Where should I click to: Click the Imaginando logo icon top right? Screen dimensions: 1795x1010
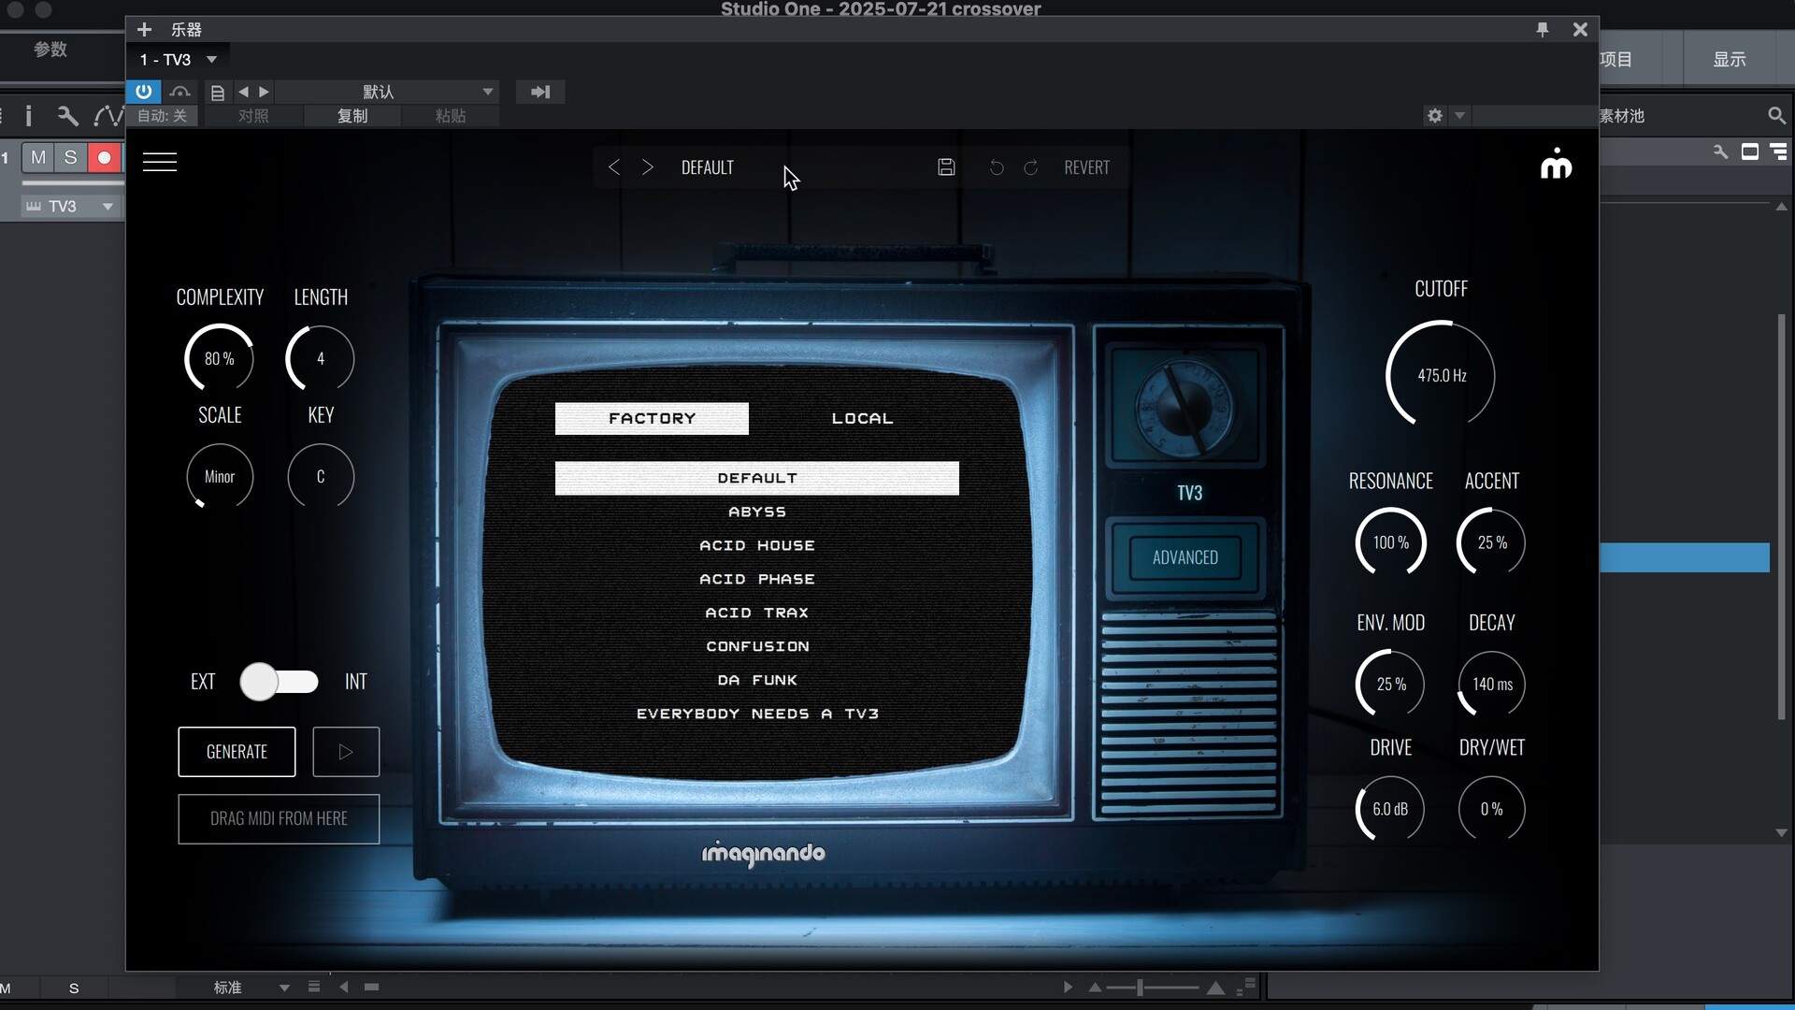[x=1556, y=163]
